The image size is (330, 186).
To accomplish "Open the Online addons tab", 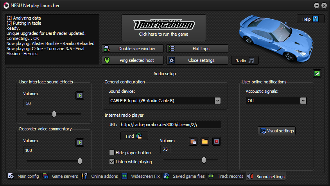I will (100, 176).
